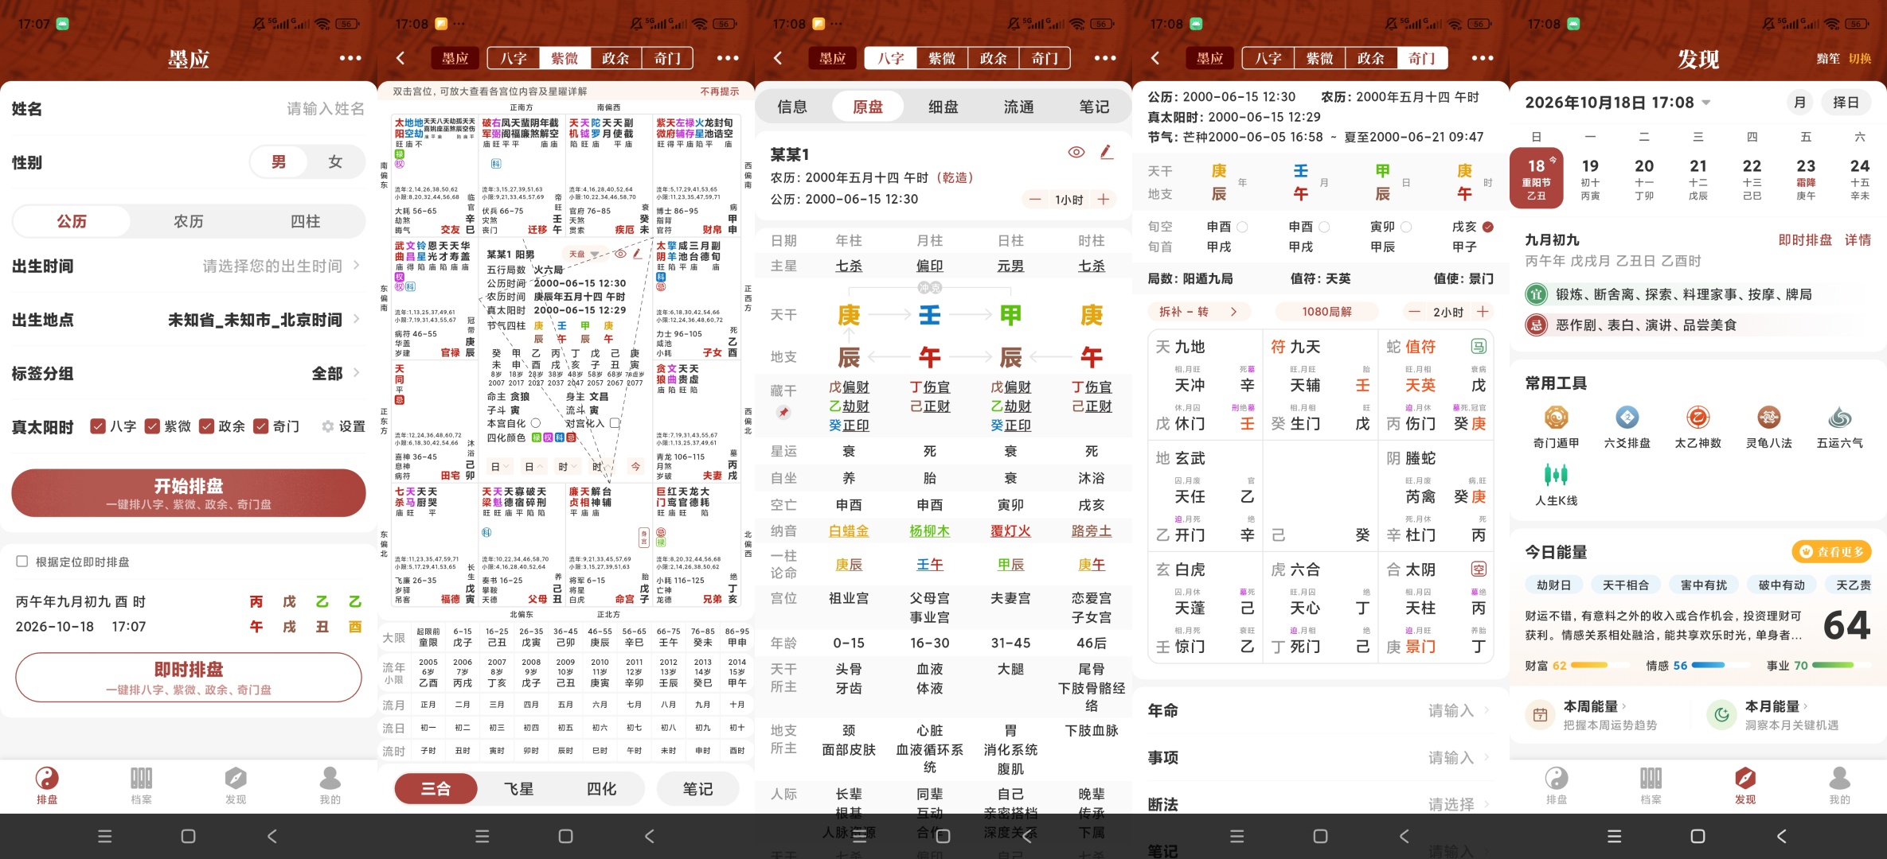1887x859 pixels.
Task: Switch to the 细盘 tab
Action: [943, 107]
